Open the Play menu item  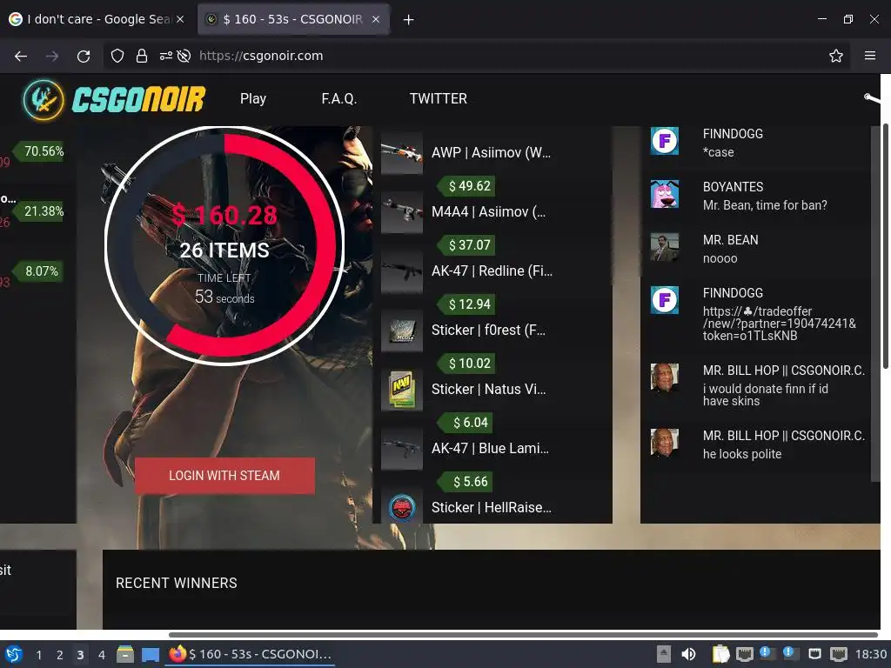coord(253,99)
